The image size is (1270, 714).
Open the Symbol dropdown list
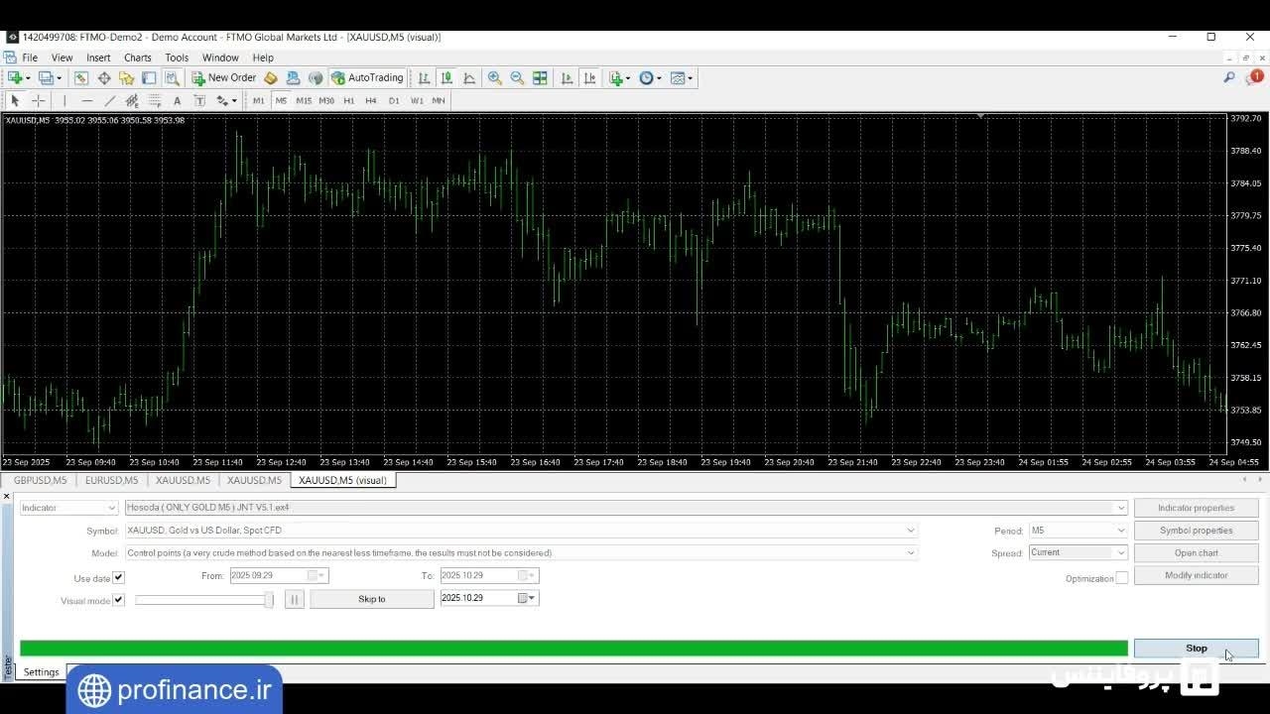pyautogui.click(x=911, y=531)
